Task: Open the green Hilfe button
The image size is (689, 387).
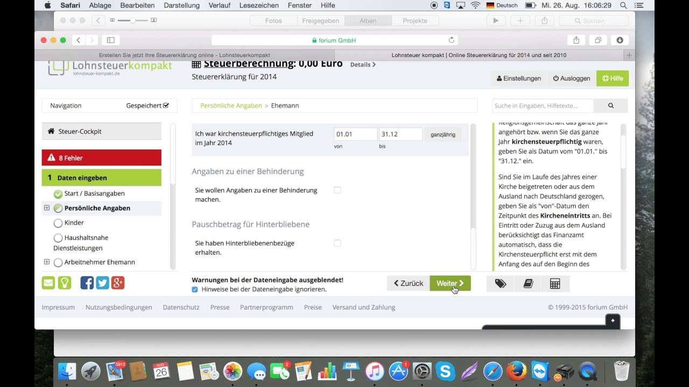Action: tap(613, 78)
